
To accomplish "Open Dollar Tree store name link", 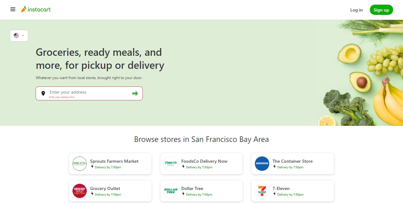I will (192, 188).
